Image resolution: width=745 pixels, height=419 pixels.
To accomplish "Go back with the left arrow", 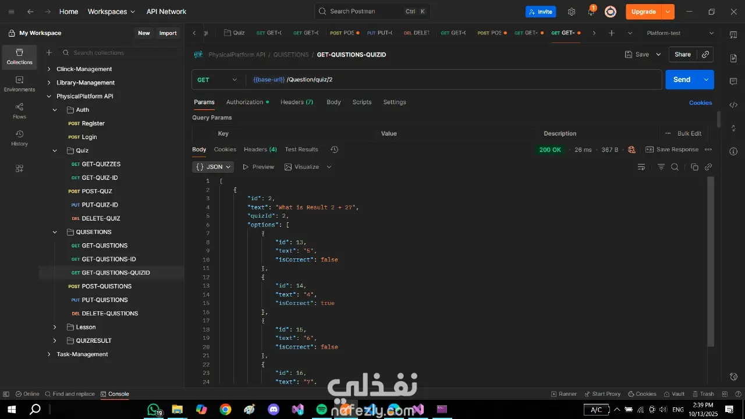I will 30,12.
